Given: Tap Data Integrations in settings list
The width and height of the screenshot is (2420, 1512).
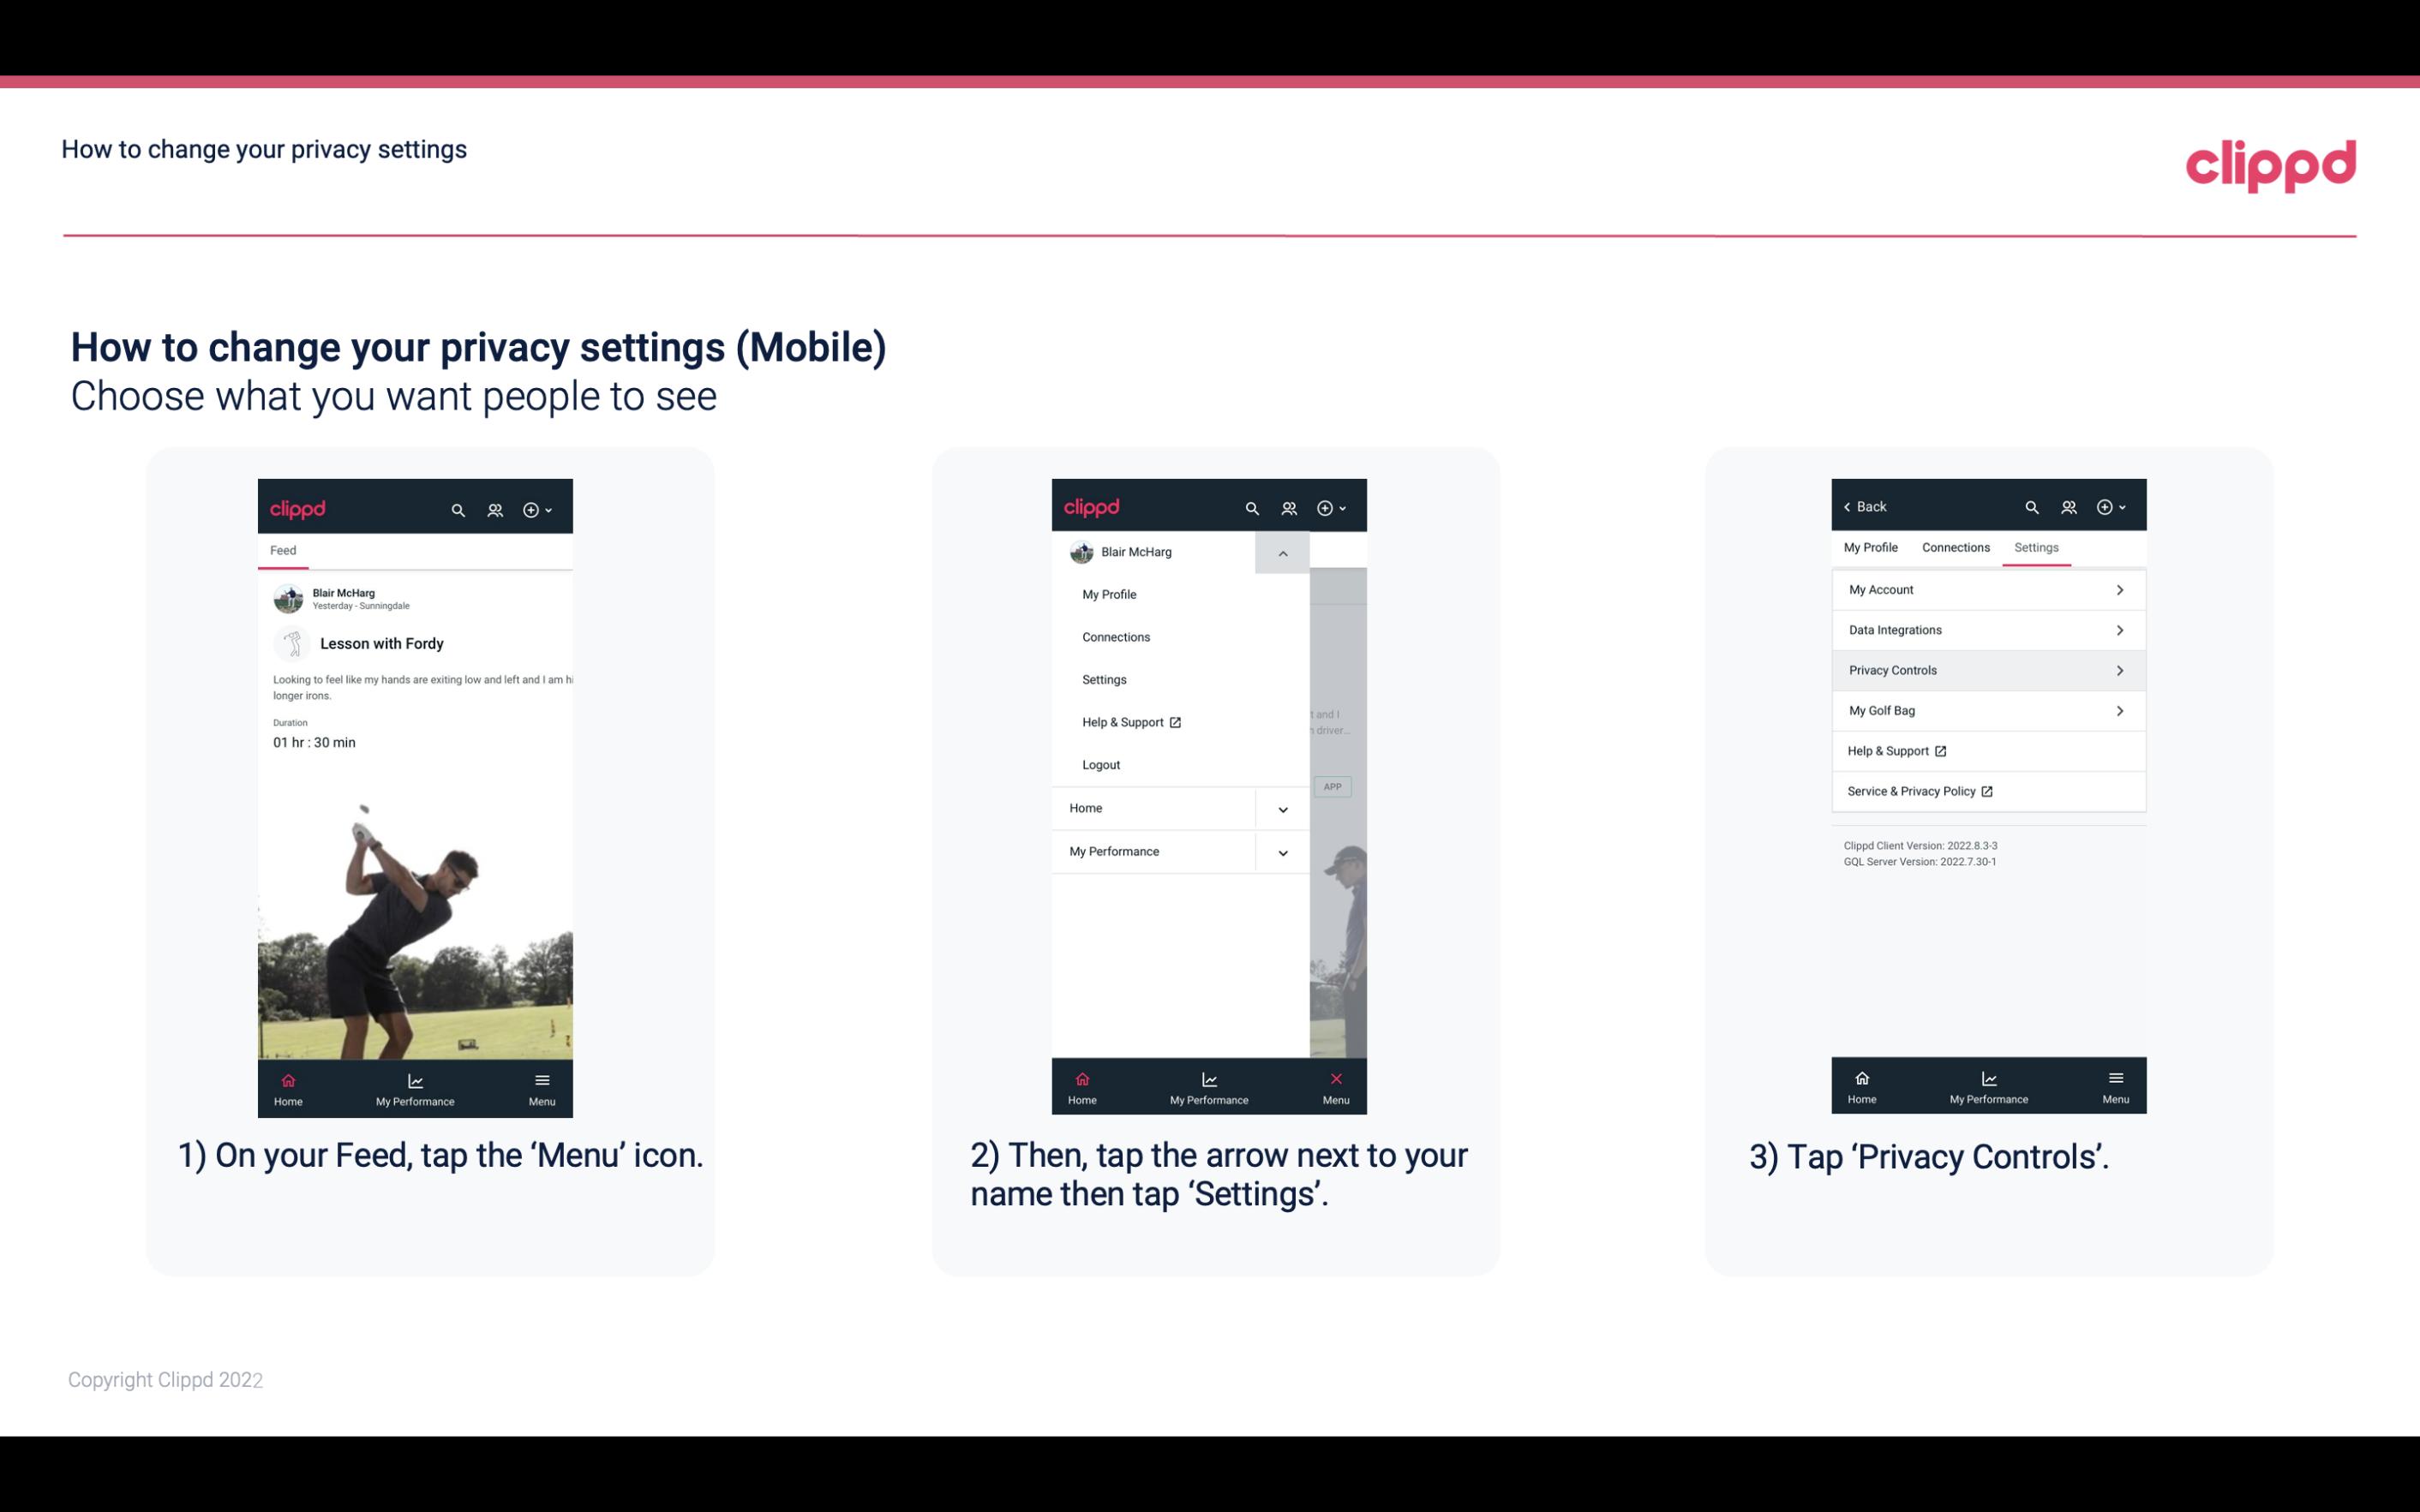Looking at the screenshot, I should [x=1986, y=630].
